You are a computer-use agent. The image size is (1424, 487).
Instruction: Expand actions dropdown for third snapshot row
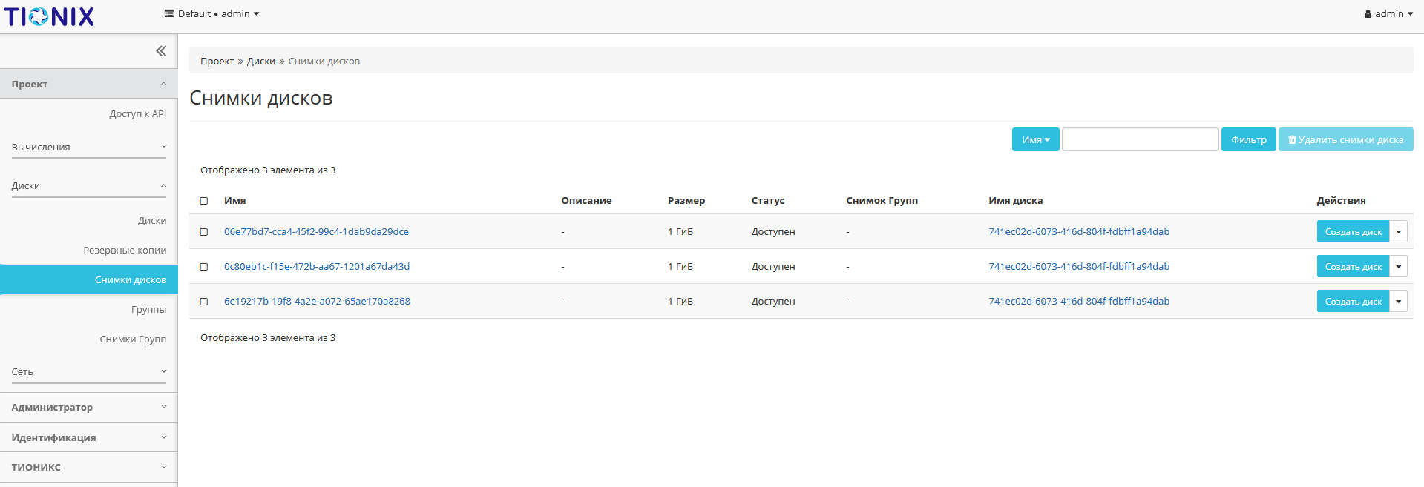(x=1398, y=302)
